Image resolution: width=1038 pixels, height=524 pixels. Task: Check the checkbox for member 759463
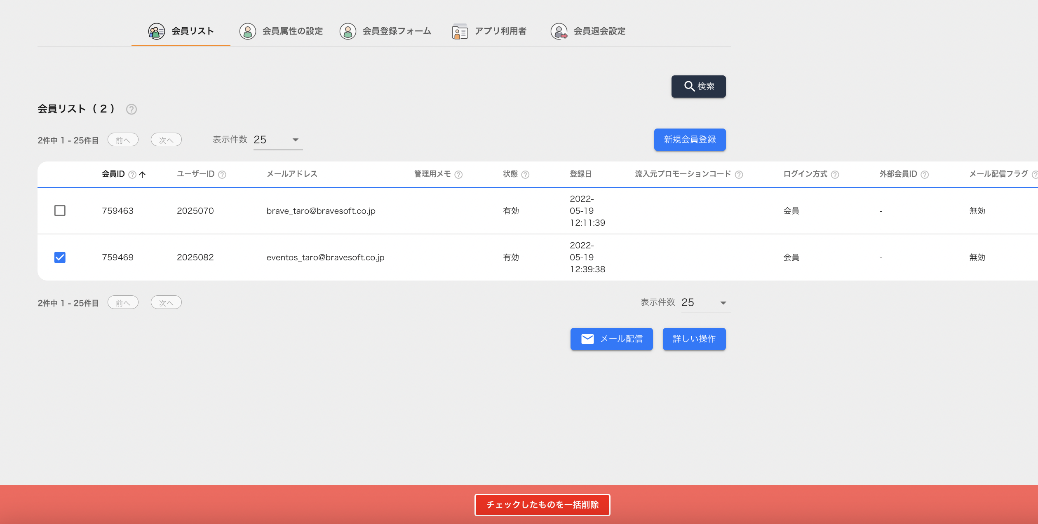[x=60, y=211]
